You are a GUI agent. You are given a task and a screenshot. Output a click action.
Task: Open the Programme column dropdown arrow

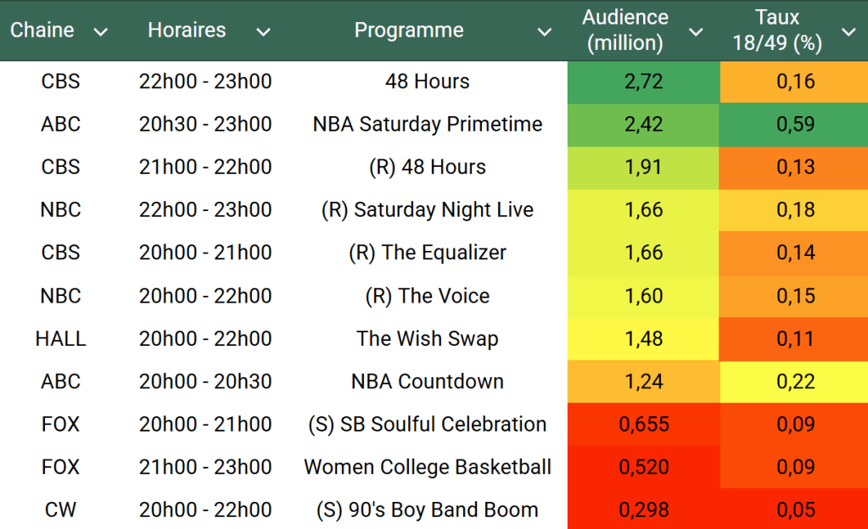pos(545,32)
